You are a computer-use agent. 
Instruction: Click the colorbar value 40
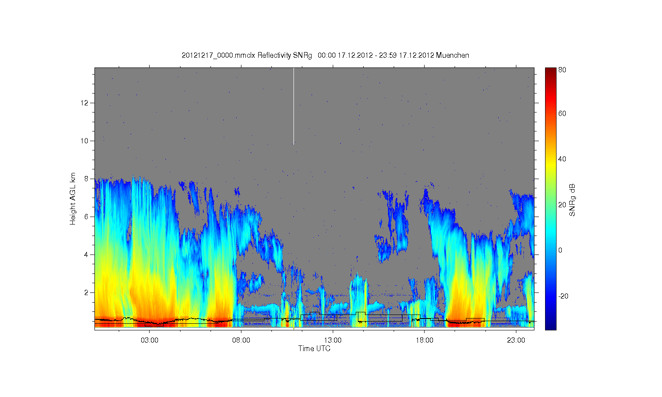click(x=562, y=159)
